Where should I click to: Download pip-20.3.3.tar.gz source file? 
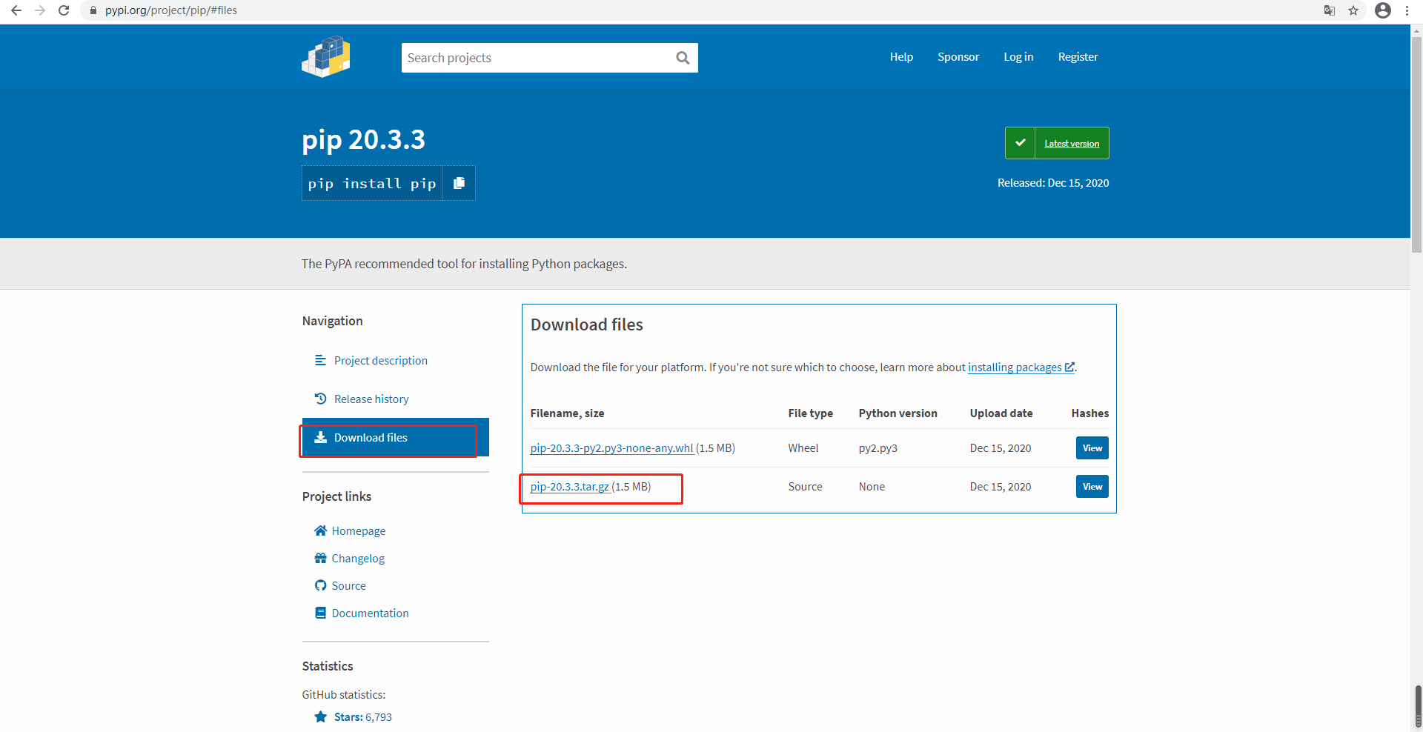(x=570, y=486)
